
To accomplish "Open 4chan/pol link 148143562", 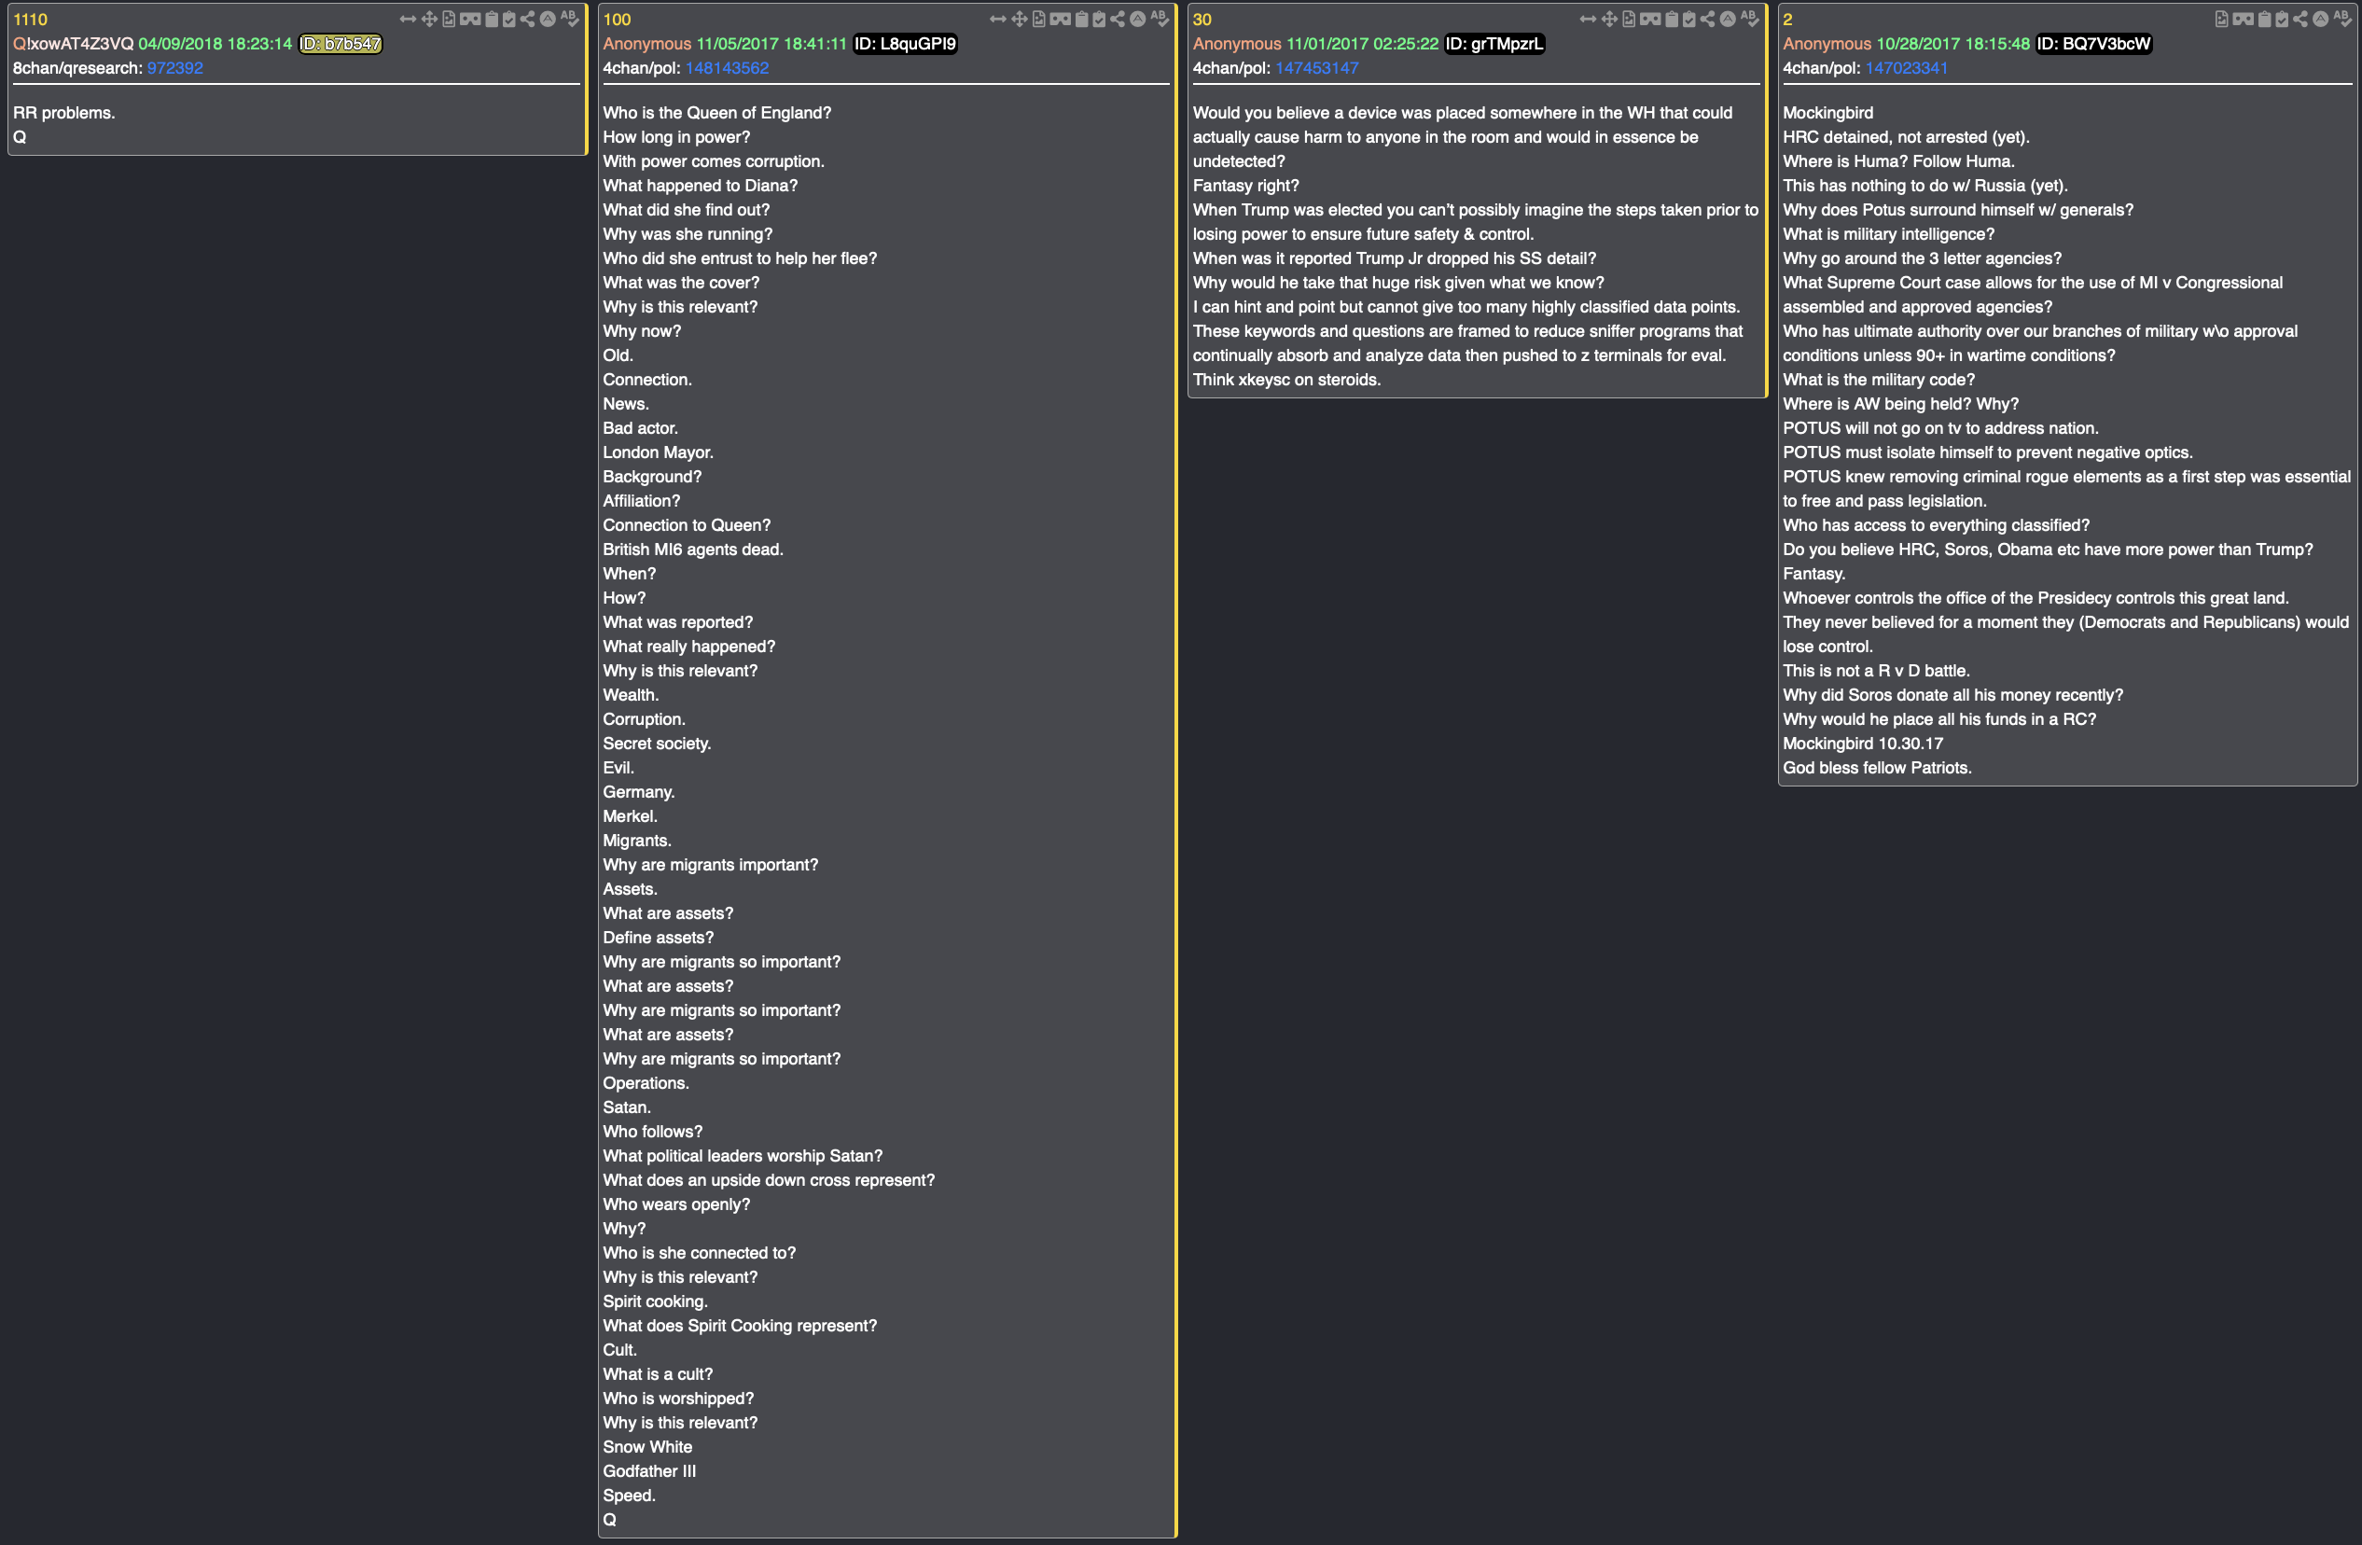I will pyautogui.click(x=727, y=68).
